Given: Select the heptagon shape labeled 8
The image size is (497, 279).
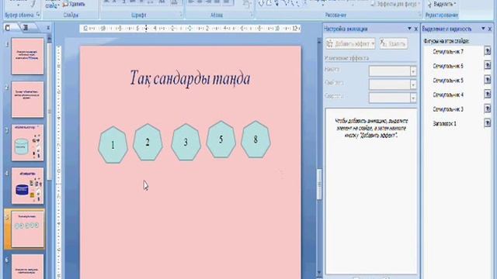Looking at the screenshot, I should click(x=255, y=139).
